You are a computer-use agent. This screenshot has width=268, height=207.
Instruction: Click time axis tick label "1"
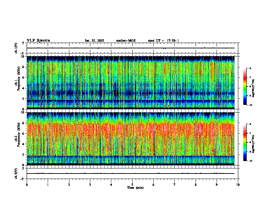[48, 185]
